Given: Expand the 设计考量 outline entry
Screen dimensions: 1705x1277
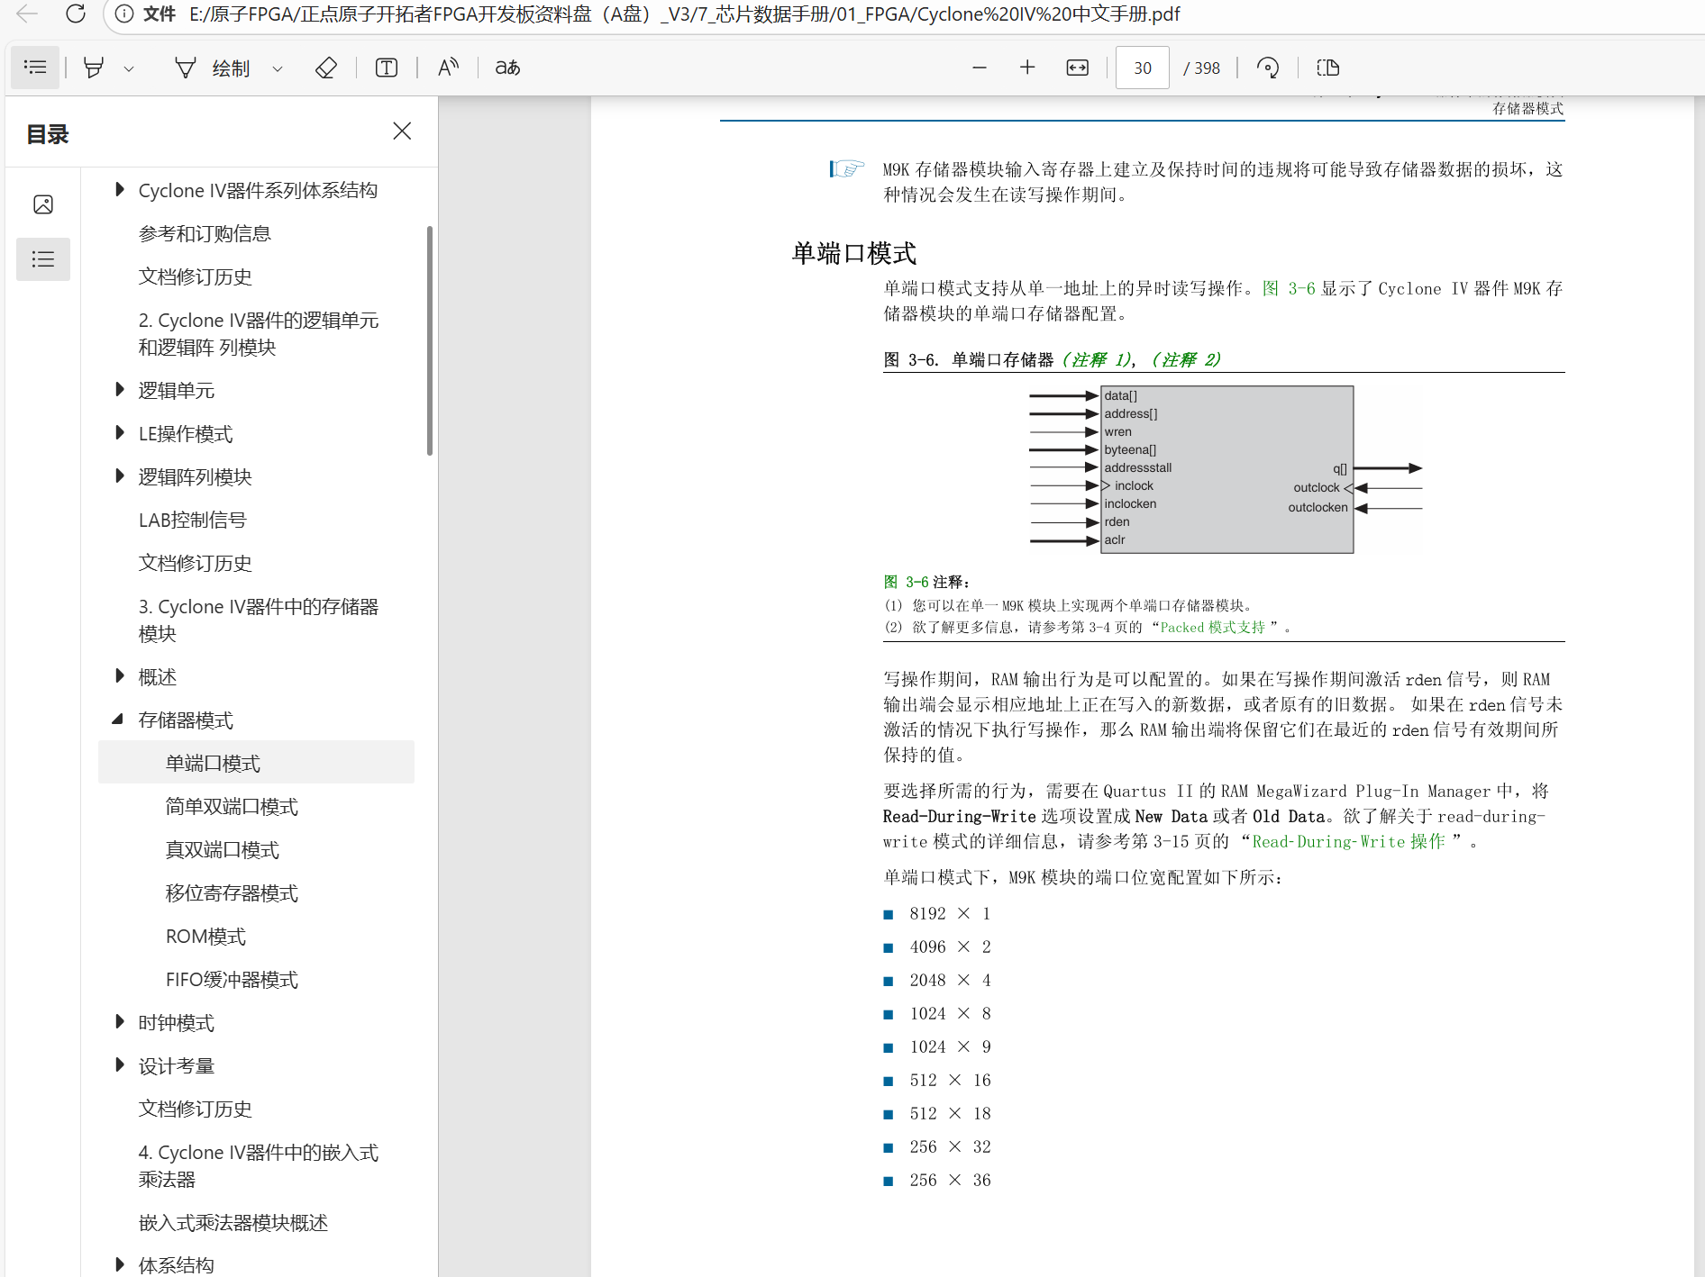Looking at the screenshot, I should pos(119,1064).
